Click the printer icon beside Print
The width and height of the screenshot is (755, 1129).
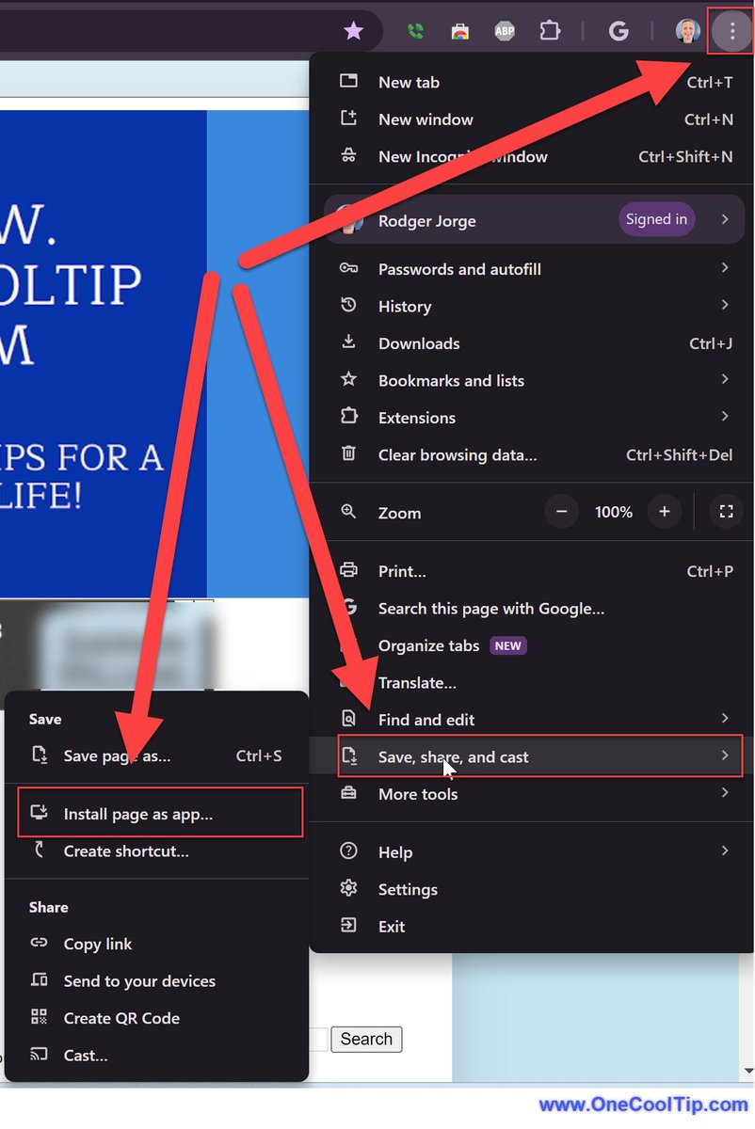(348, 570)
